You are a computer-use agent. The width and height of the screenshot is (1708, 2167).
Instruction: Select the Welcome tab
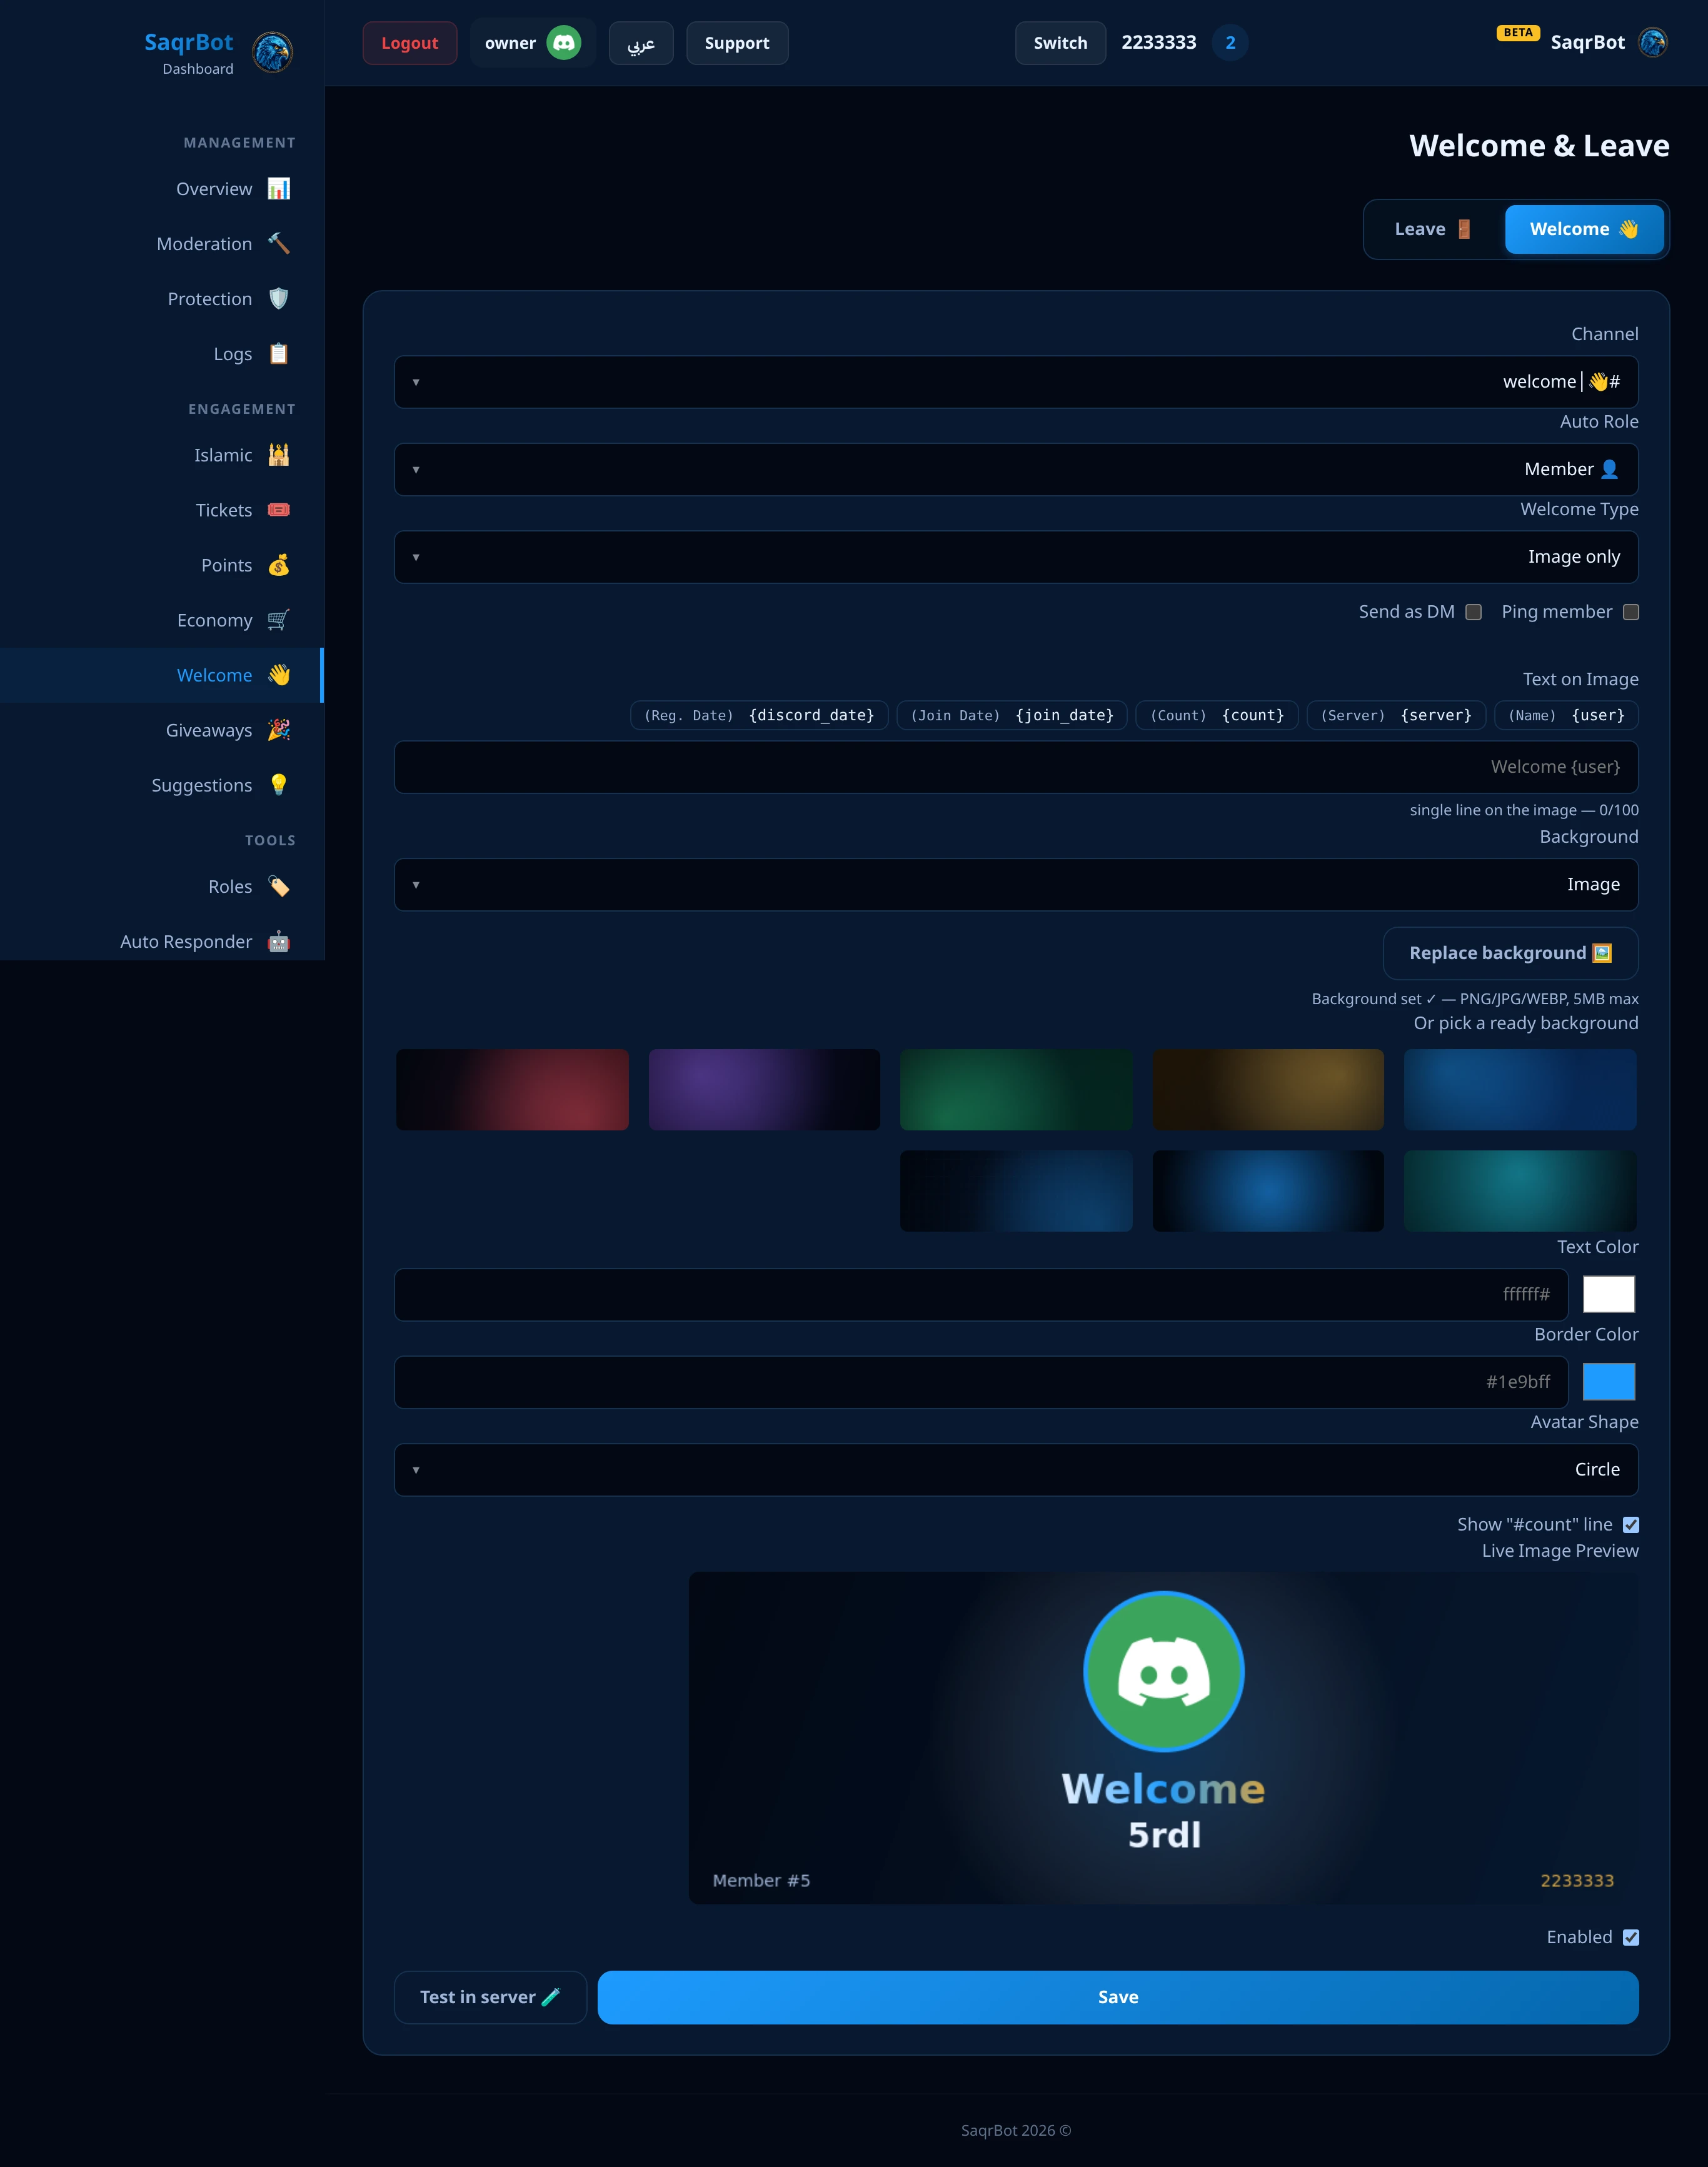pyautogui.click(x=1584, y=229)
